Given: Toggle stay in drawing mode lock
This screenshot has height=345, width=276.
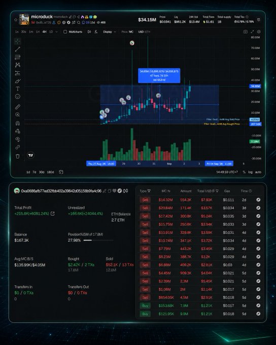Looking at the screenshot, I should 18,131.
